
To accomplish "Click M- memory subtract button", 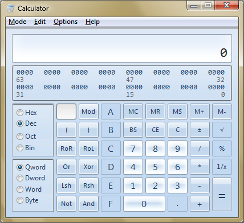I will click(x=222, y=111).
